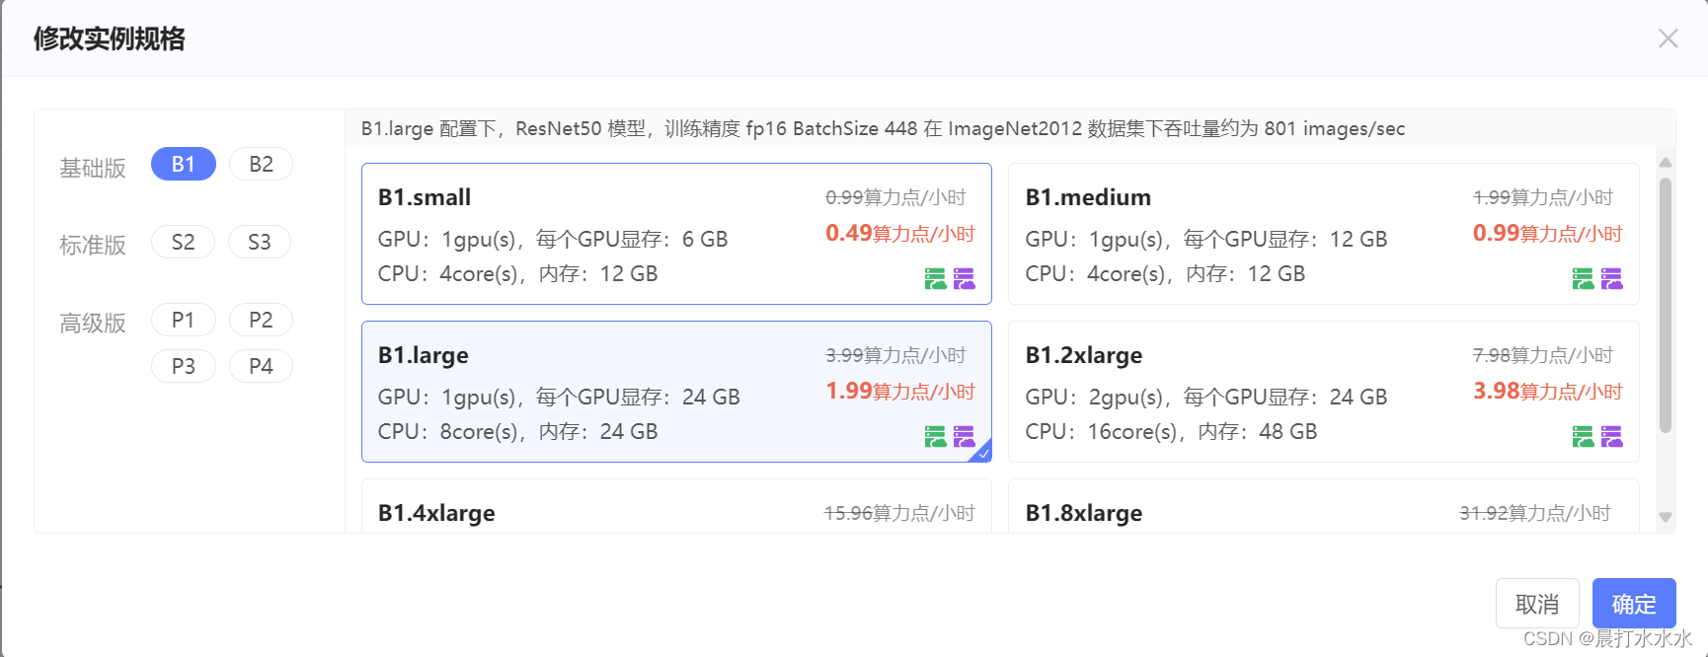Click the purple server icon on B1.2xlarge card
1708x657 pixels.
pyautogui.click(x=1612, y=436)
